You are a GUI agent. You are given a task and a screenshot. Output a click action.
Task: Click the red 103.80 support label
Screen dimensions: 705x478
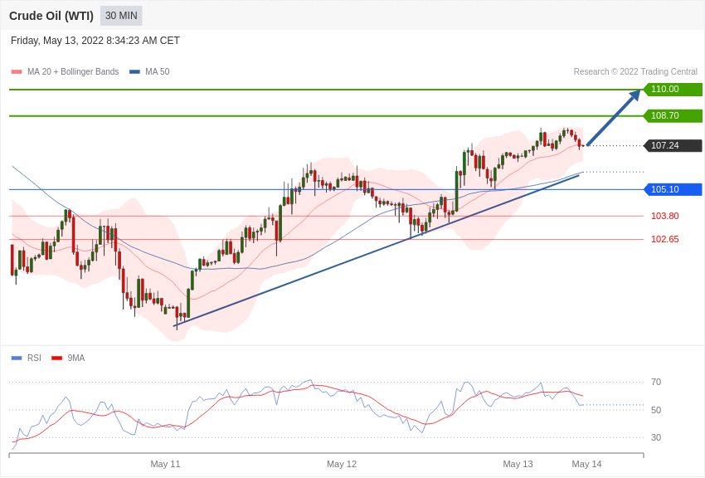tap(664, 216)
